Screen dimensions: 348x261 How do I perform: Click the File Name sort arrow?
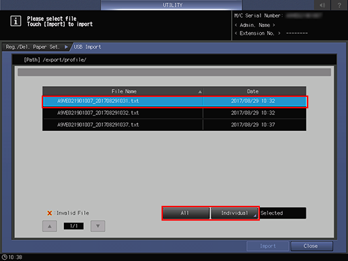click(x=200, y=91)
